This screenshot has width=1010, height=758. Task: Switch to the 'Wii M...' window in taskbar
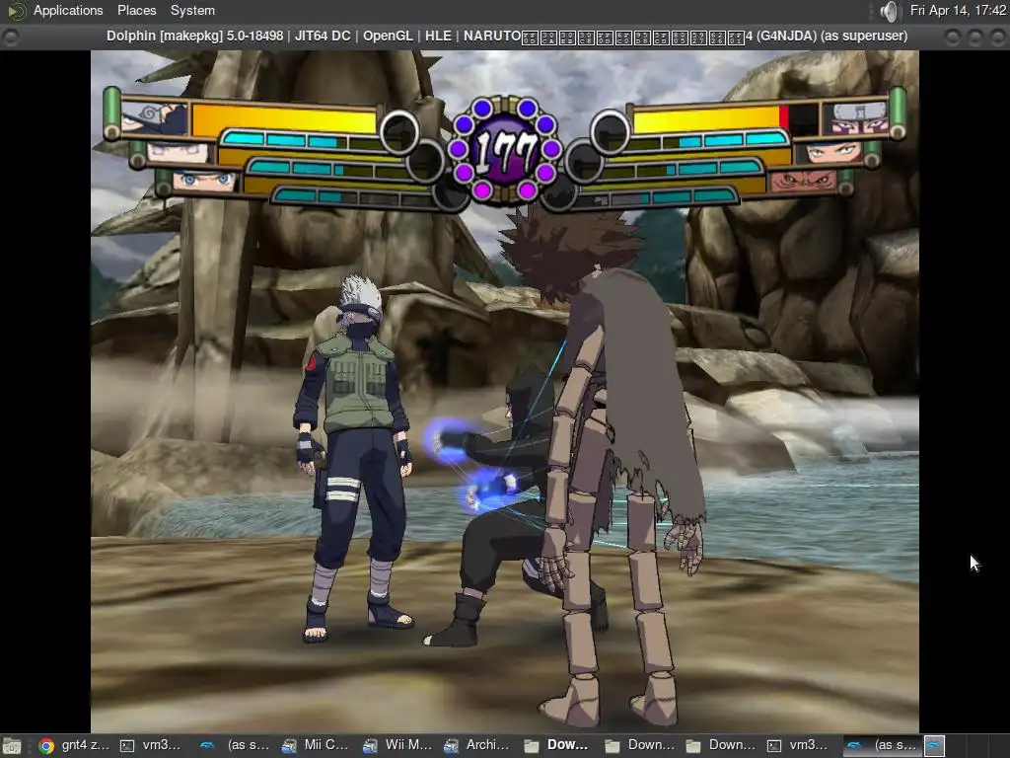click(x=397, y=746)
